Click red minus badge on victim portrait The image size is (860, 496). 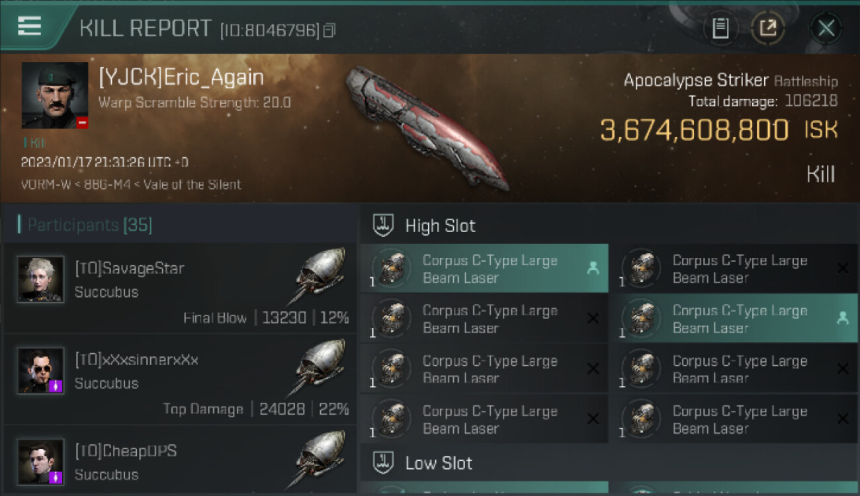(x=82, y=122)
